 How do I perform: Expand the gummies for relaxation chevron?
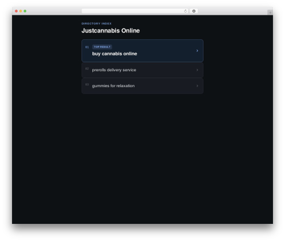[x=197, y=86]
